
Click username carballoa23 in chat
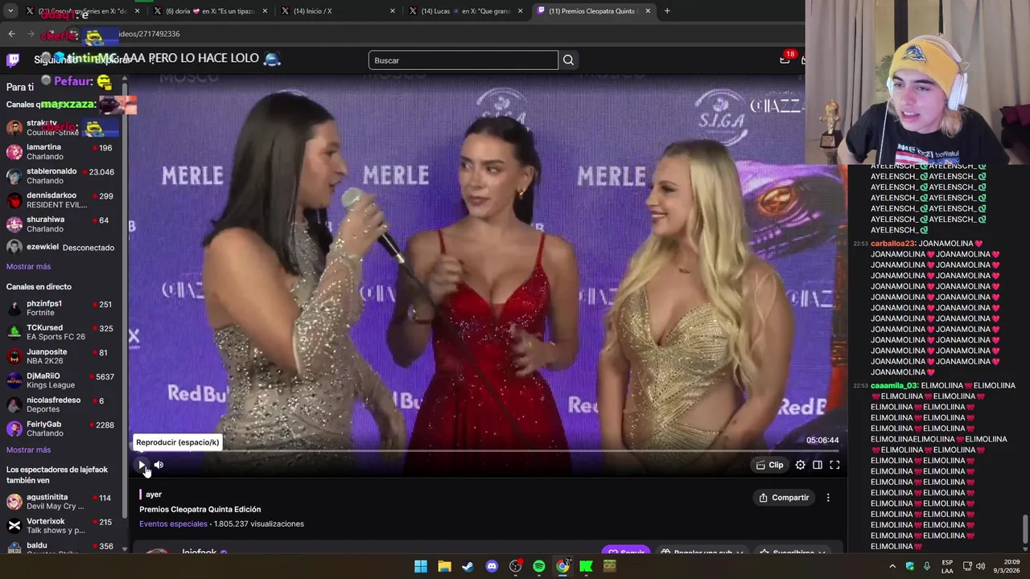(893, 244)
